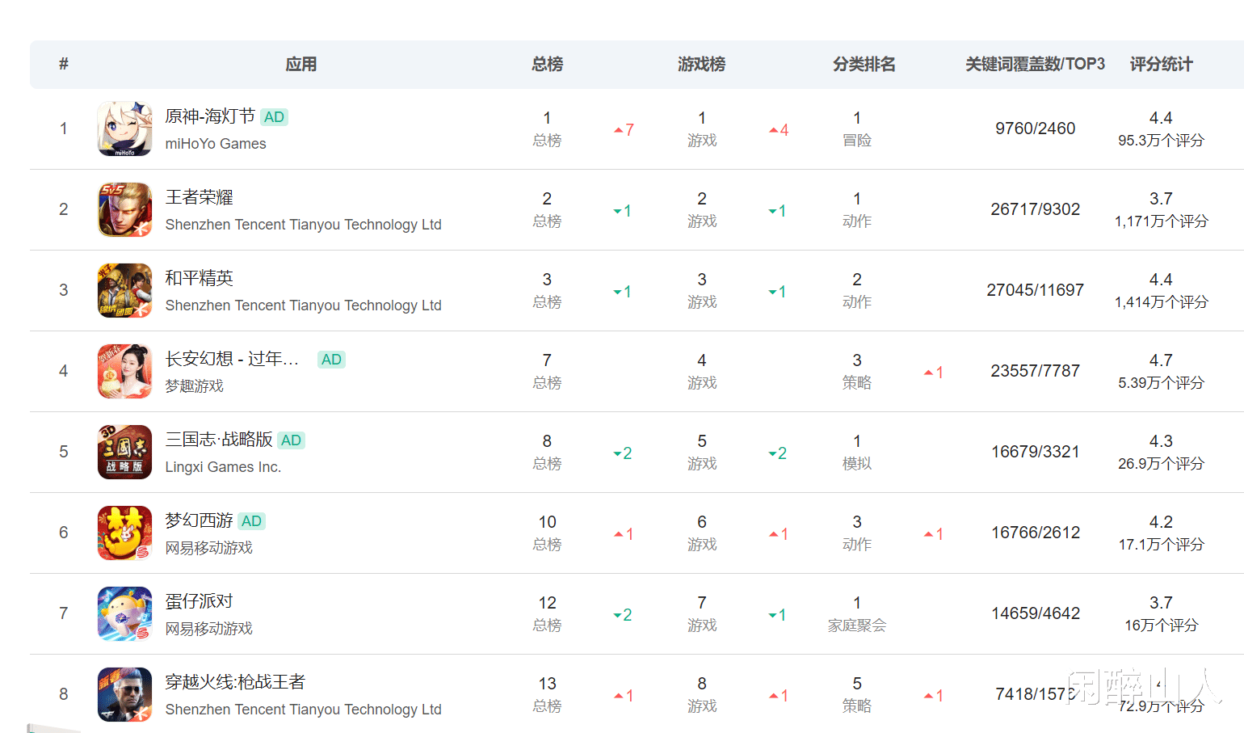The width and height of the screenshot is (1244, 733).
Task: Open the 长安幻想 app icon
Action: [x=124, y=371]
